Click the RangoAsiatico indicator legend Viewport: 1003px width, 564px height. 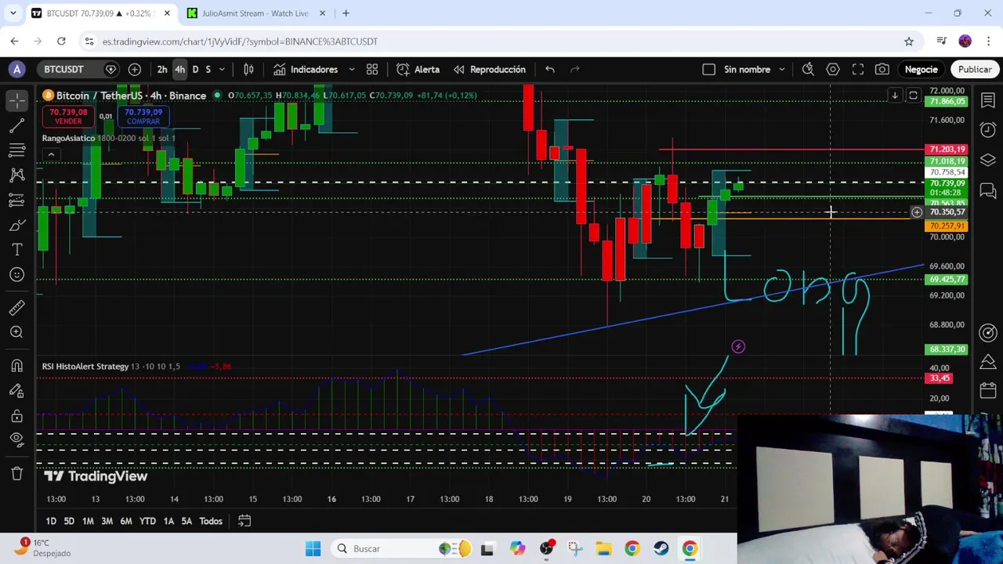click(x=68, y=138)
